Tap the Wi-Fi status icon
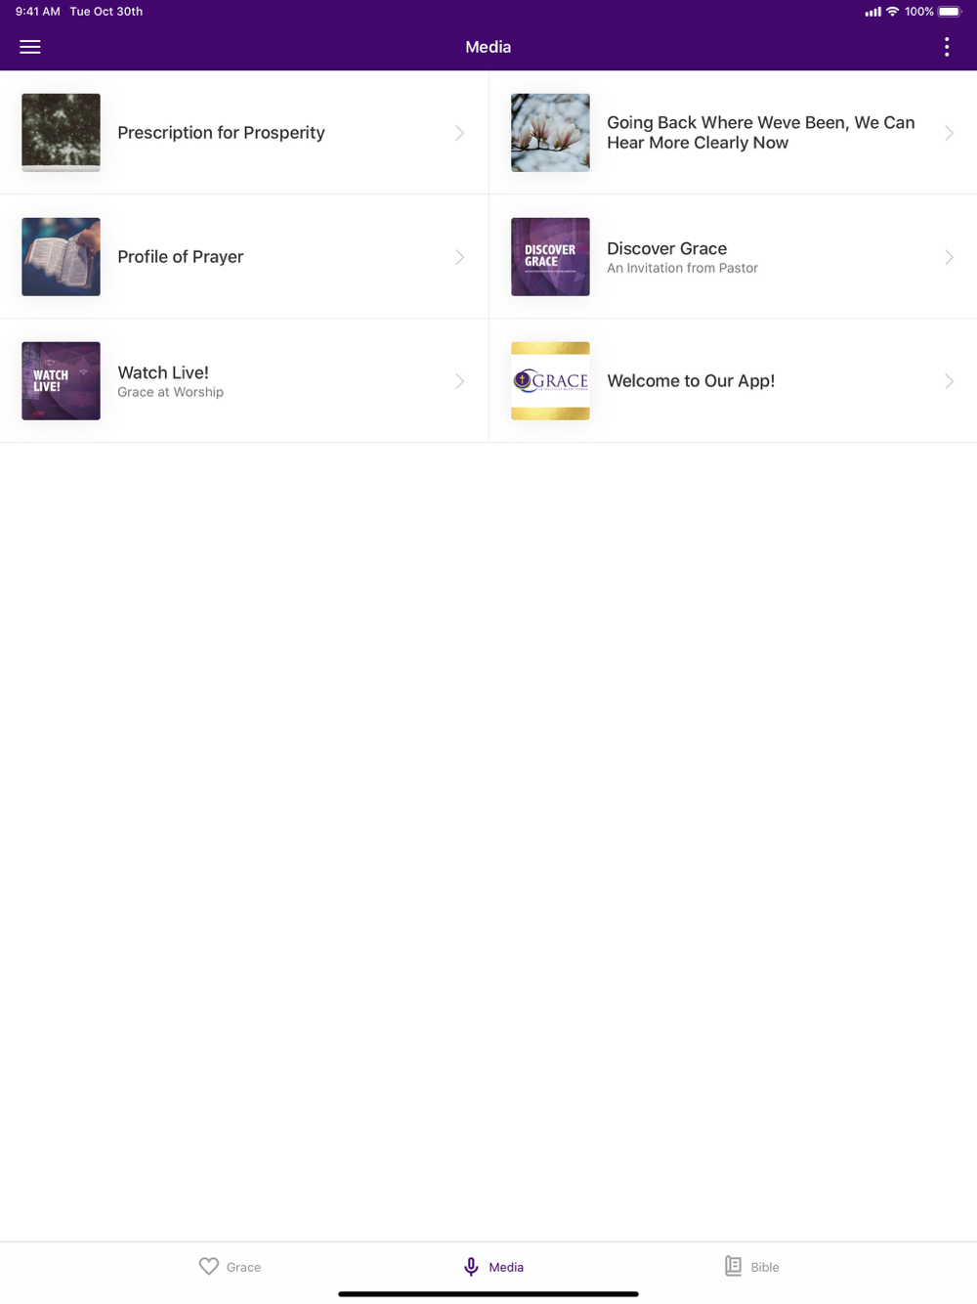This screenshot has height=1304, width=977. pyautogui.click(x=892, y=12)
